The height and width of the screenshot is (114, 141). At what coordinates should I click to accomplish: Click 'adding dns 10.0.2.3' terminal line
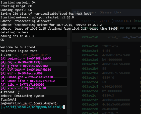click(x=17, y=36)
